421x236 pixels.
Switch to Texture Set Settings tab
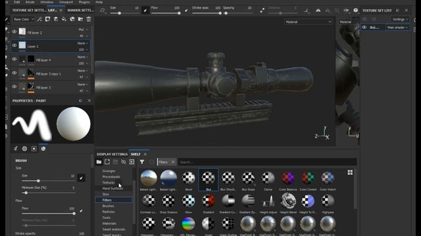pyautogui.click(x=30, y=10)
